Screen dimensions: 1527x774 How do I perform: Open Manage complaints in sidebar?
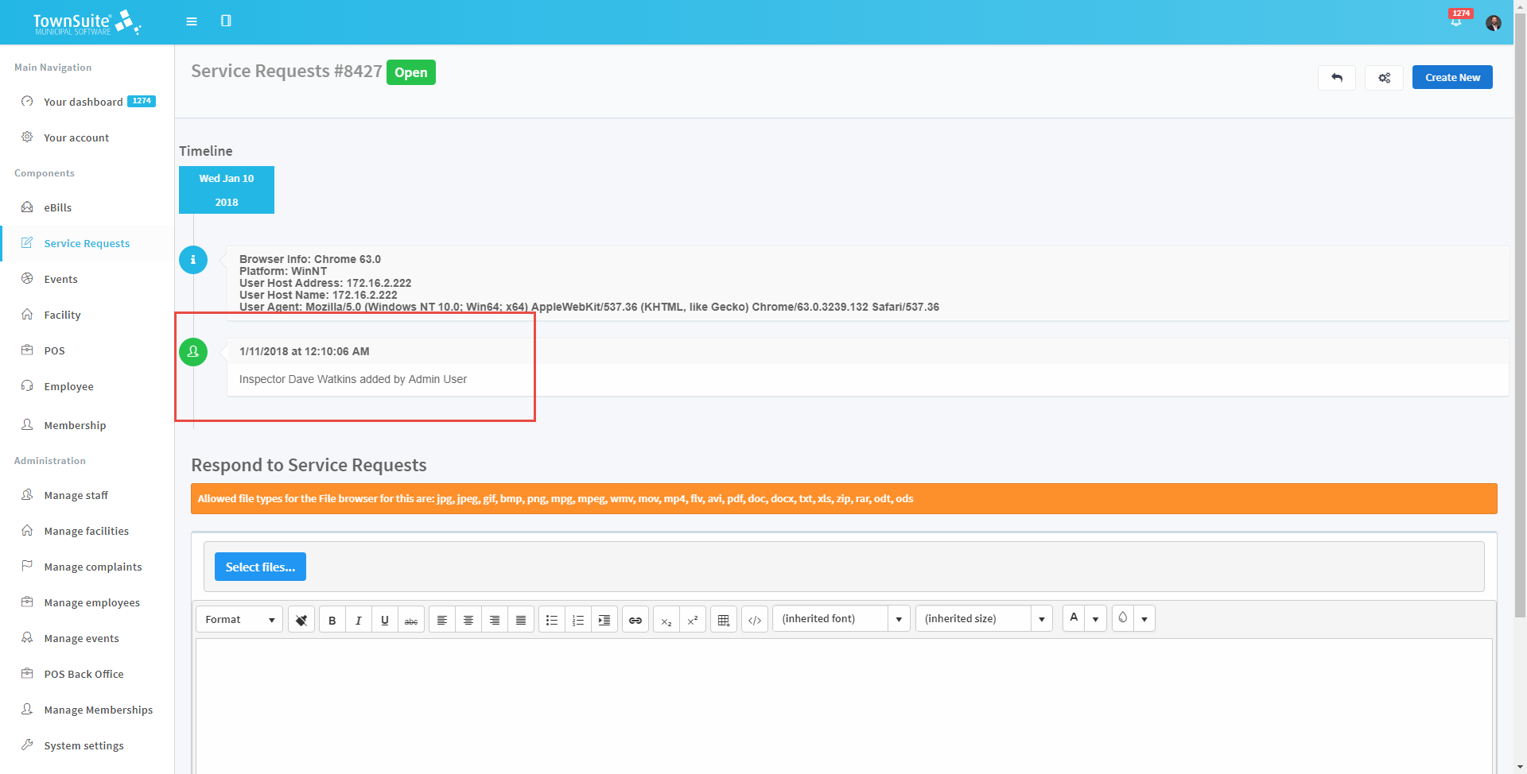pos(92,567)
